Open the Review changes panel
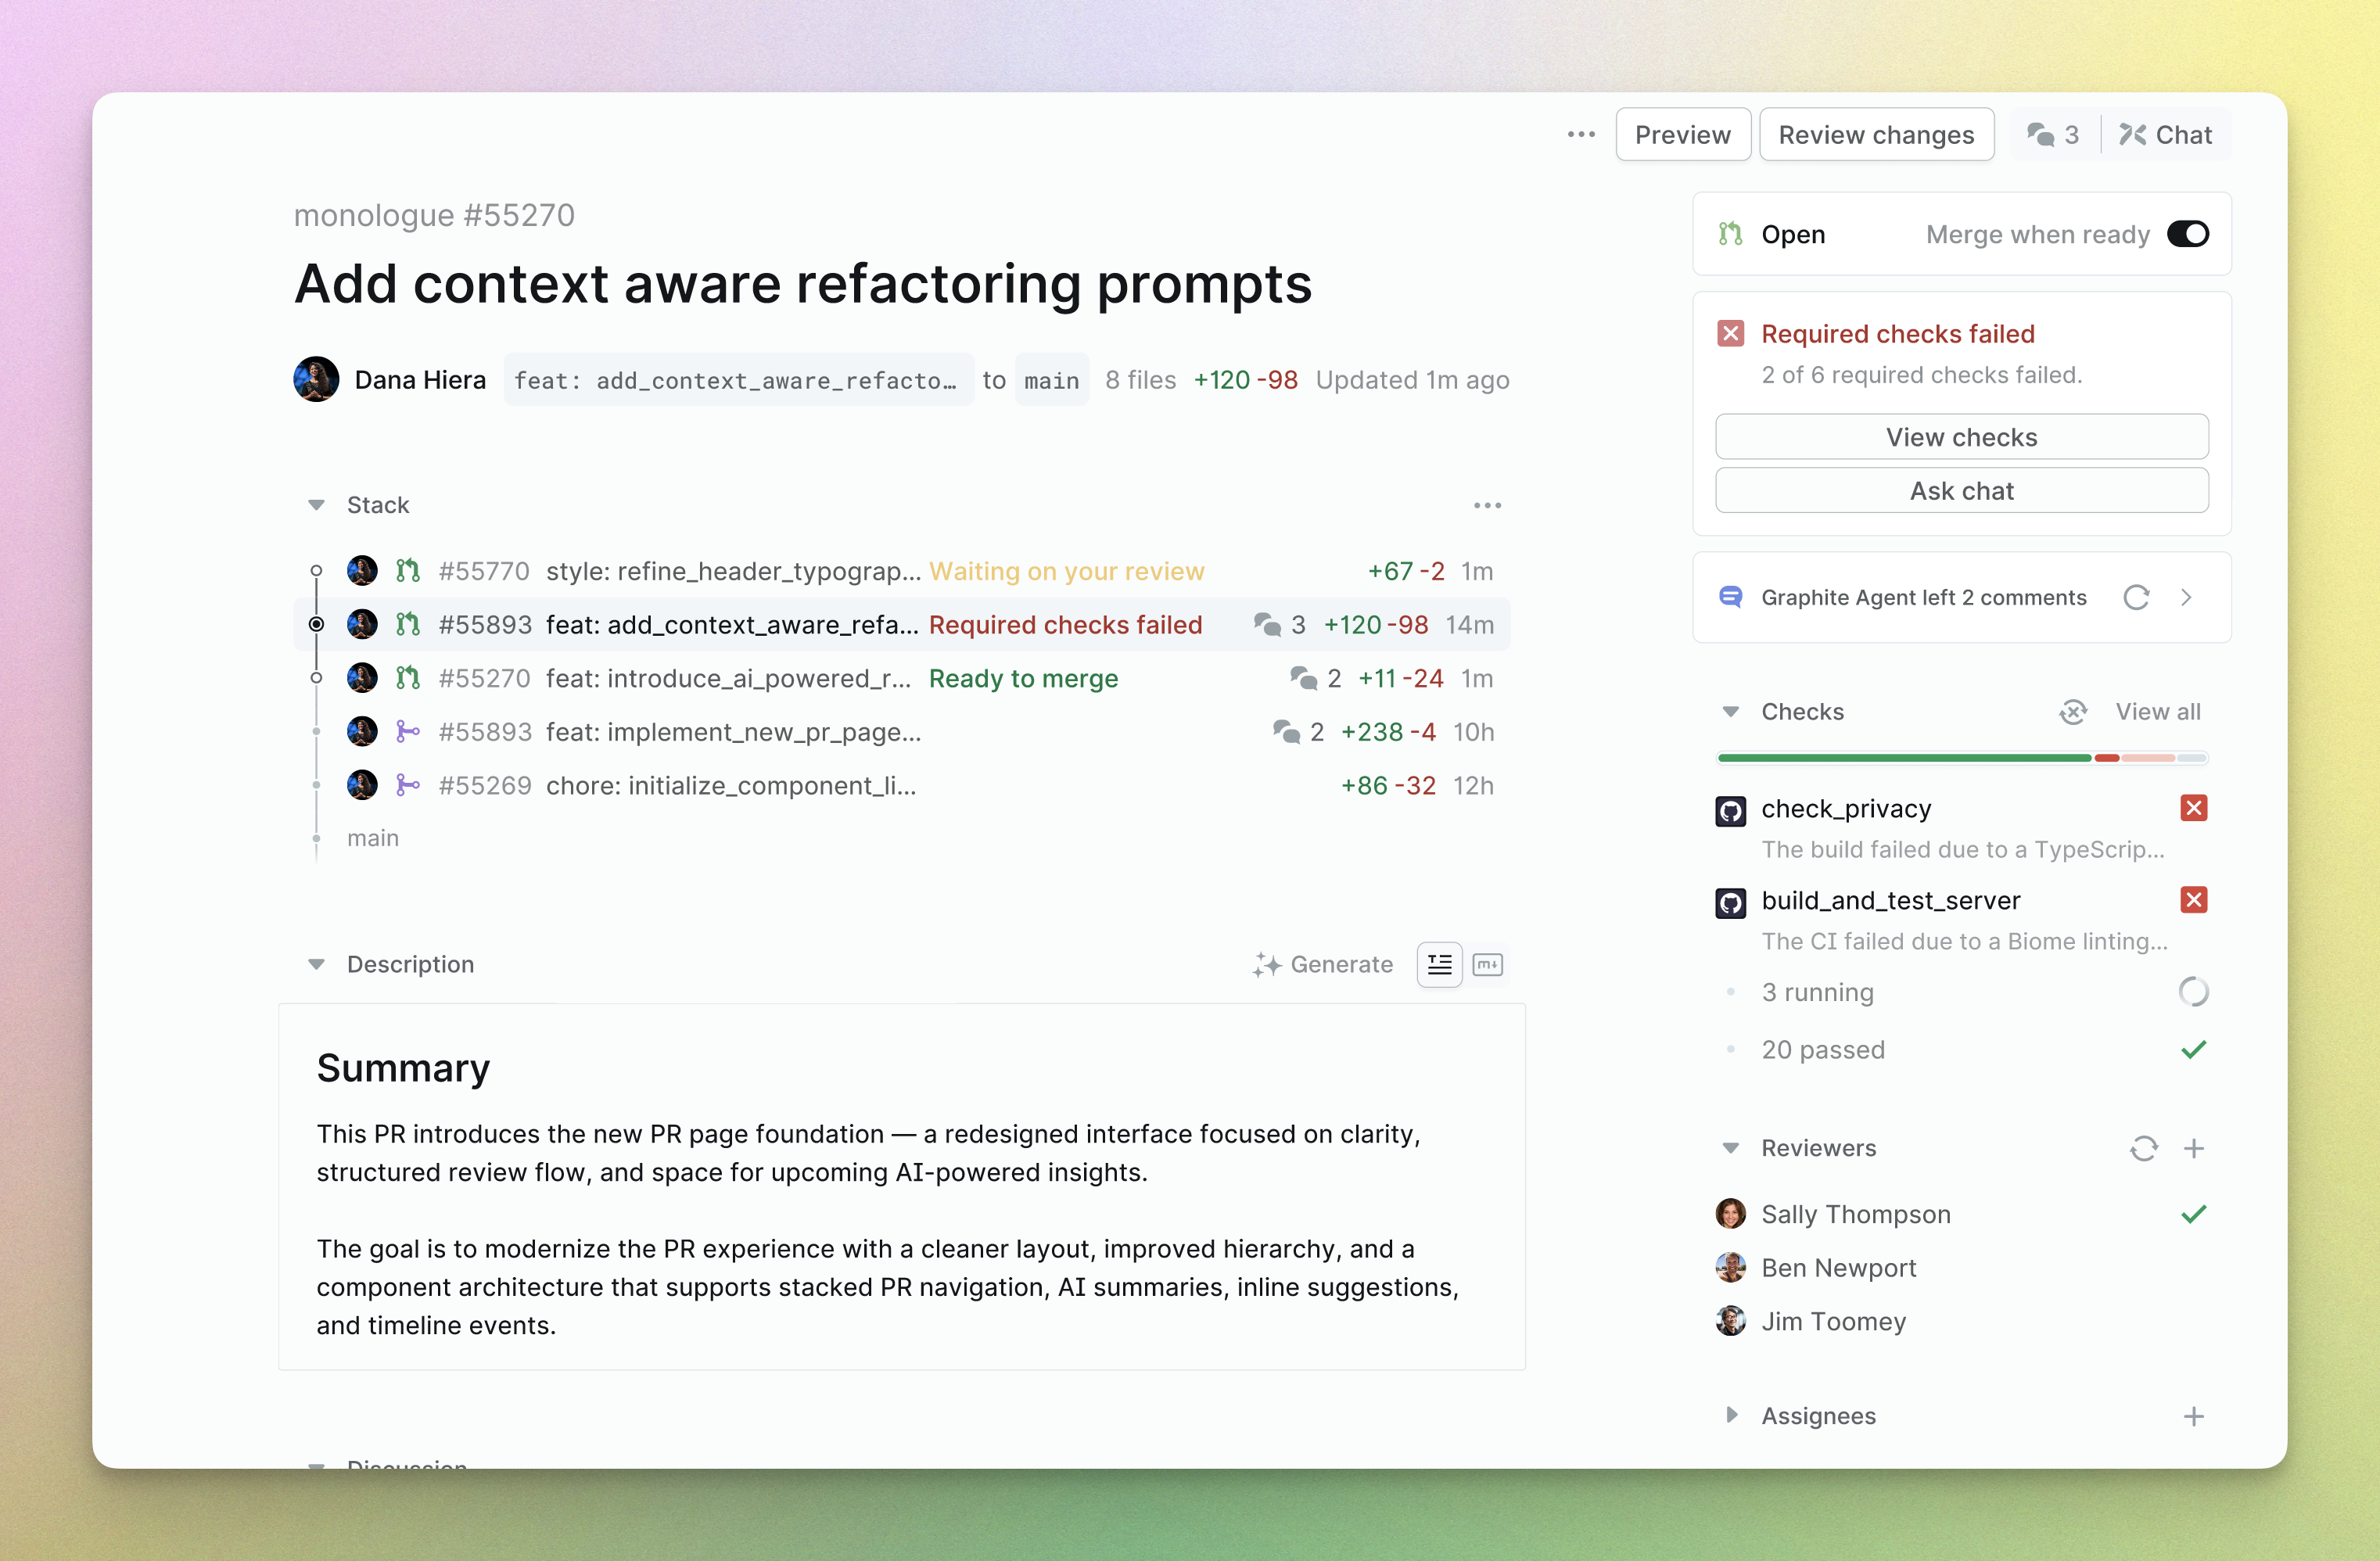The height and width of the screenshot is (1561, 2380). pos(1877,134)
